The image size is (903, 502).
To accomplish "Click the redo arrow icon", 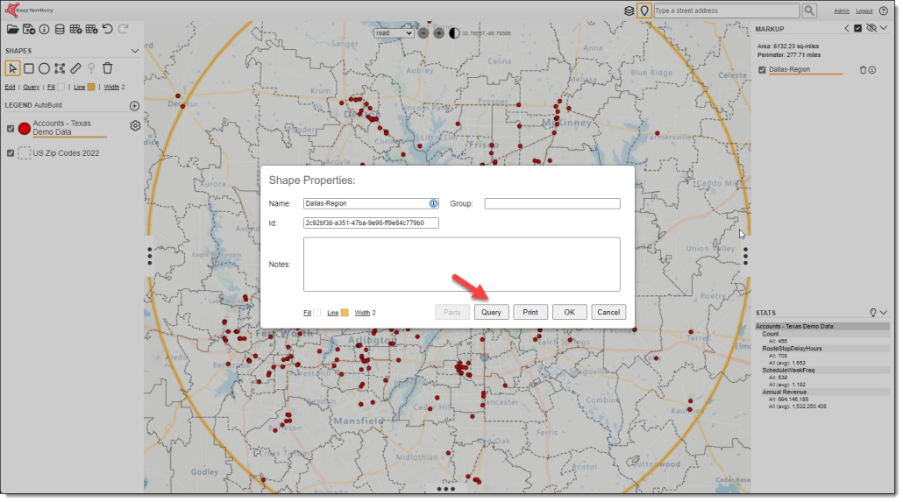I will 123,29.
